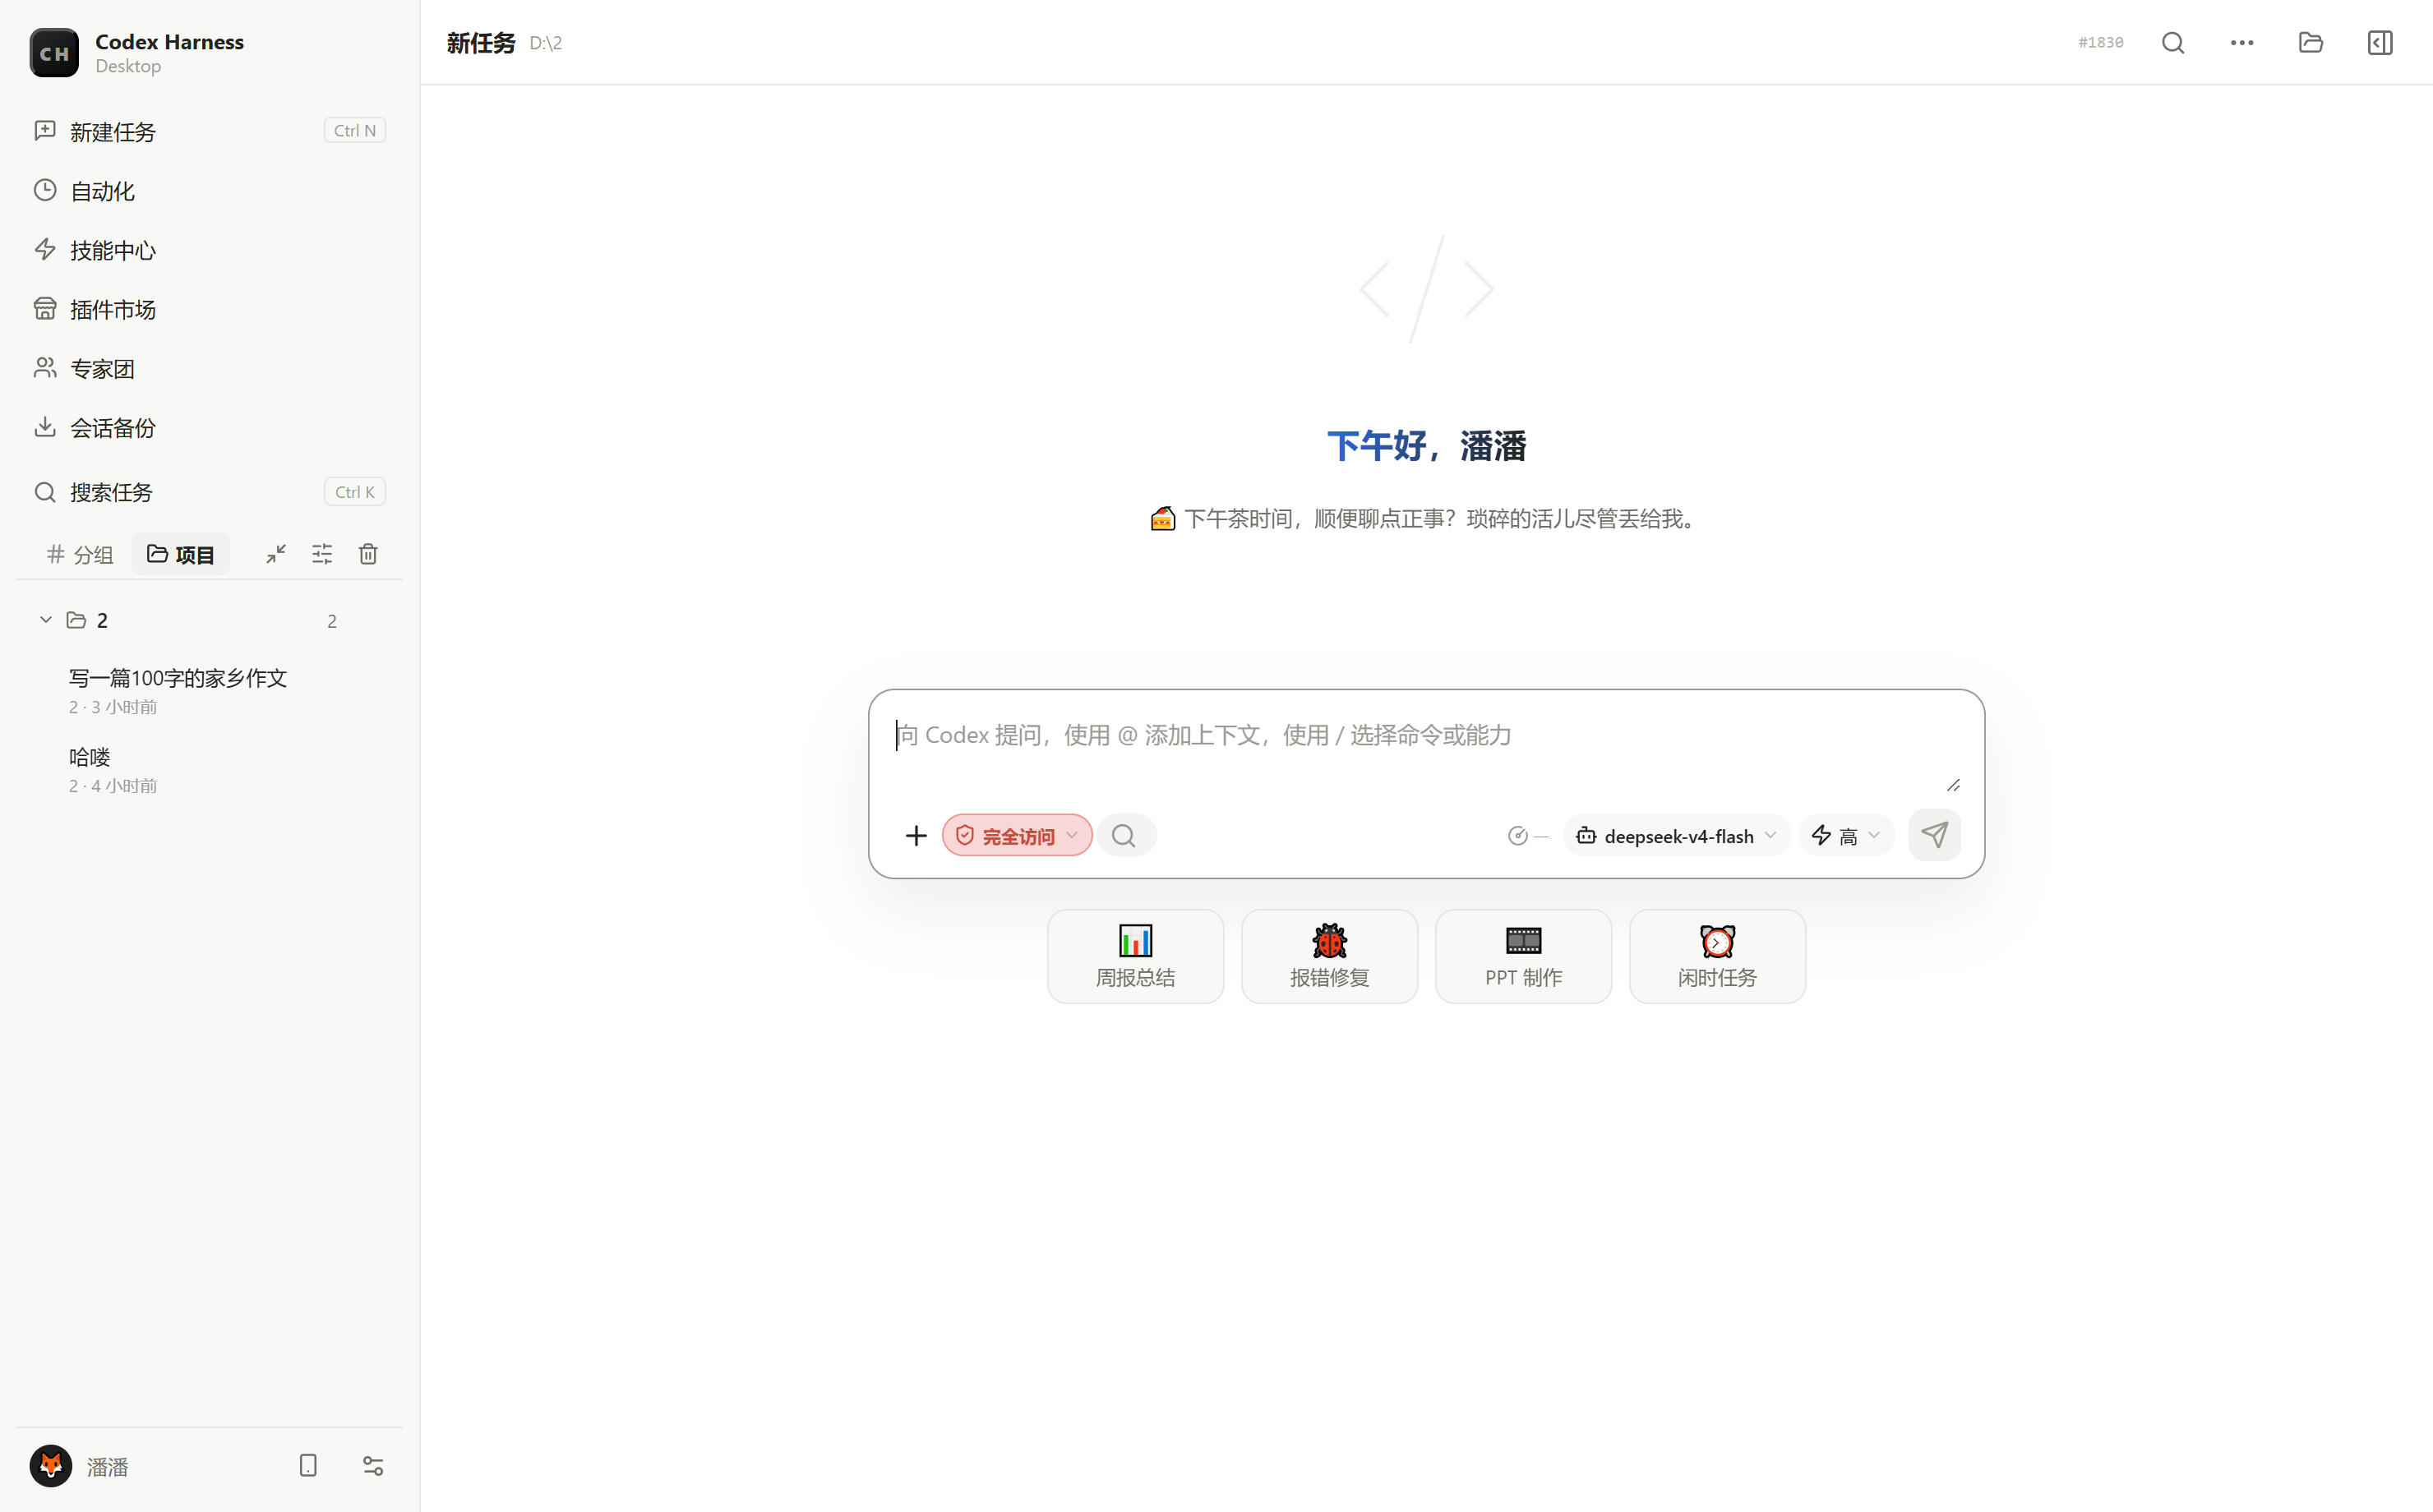Open 插件市场
The width and height of the screenshot is (2433, 1512).
[x=209, y=309]
